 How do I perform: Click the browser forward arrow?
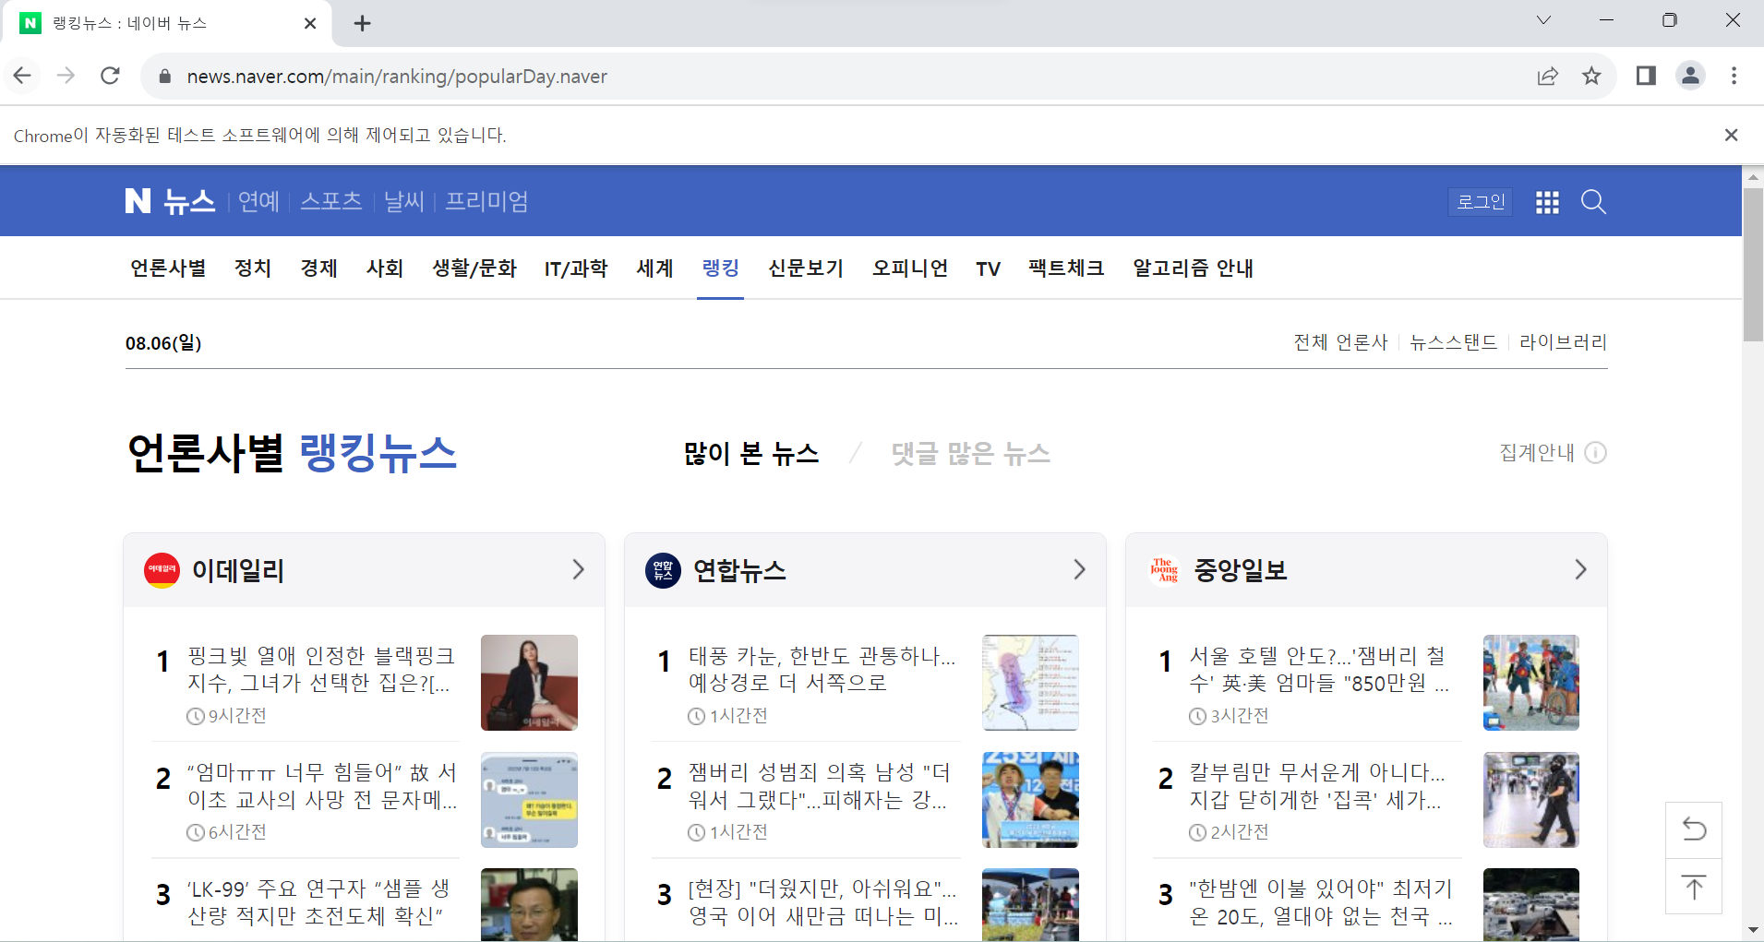(x=66, y=76)
